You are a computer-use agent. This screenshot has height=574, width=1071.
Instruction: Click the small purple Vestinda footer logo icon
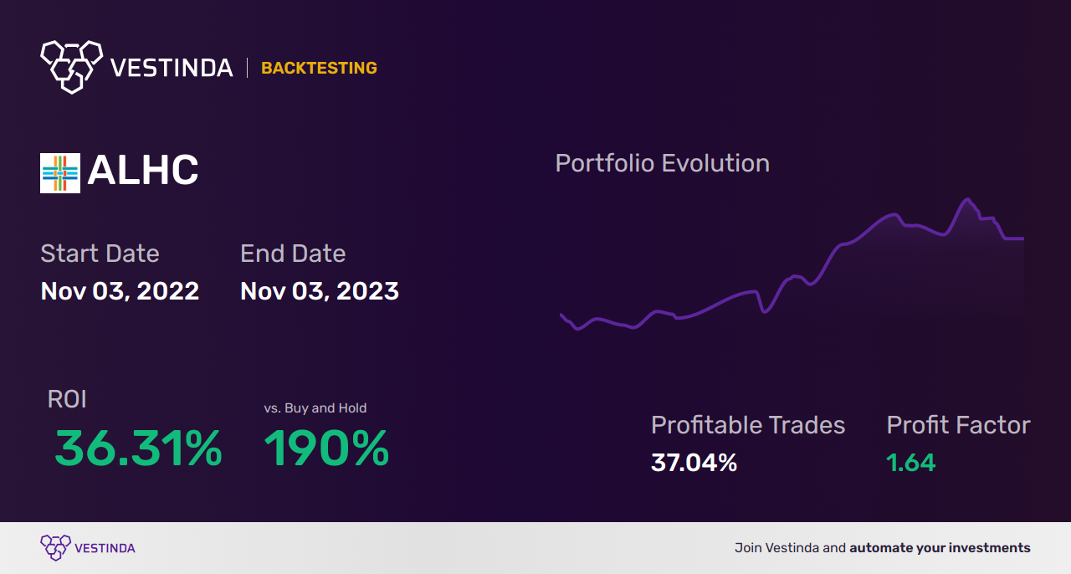pyautogui.click(x=55, y=548)
